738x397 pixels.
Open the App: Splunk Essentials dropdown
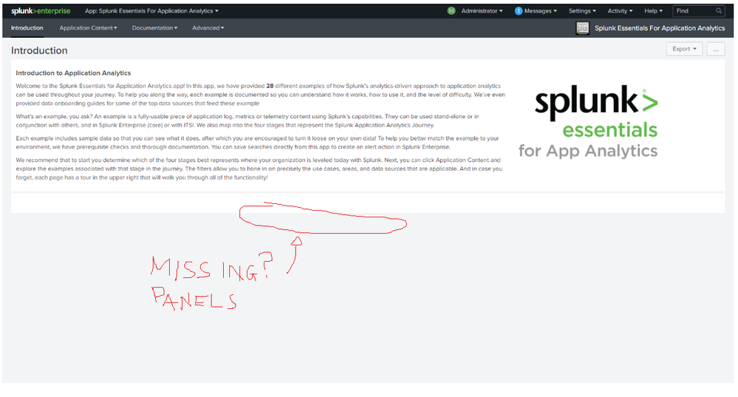click(151, 11)
